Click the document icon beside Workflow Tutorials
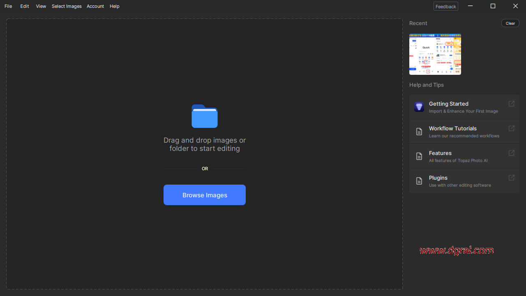Screen dimensions: 526x296 (x=419, y=132)
